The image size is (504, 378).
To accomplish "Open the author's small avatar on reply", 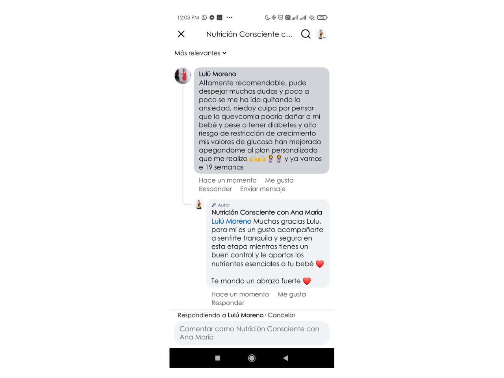I will (x=199, y=204).
